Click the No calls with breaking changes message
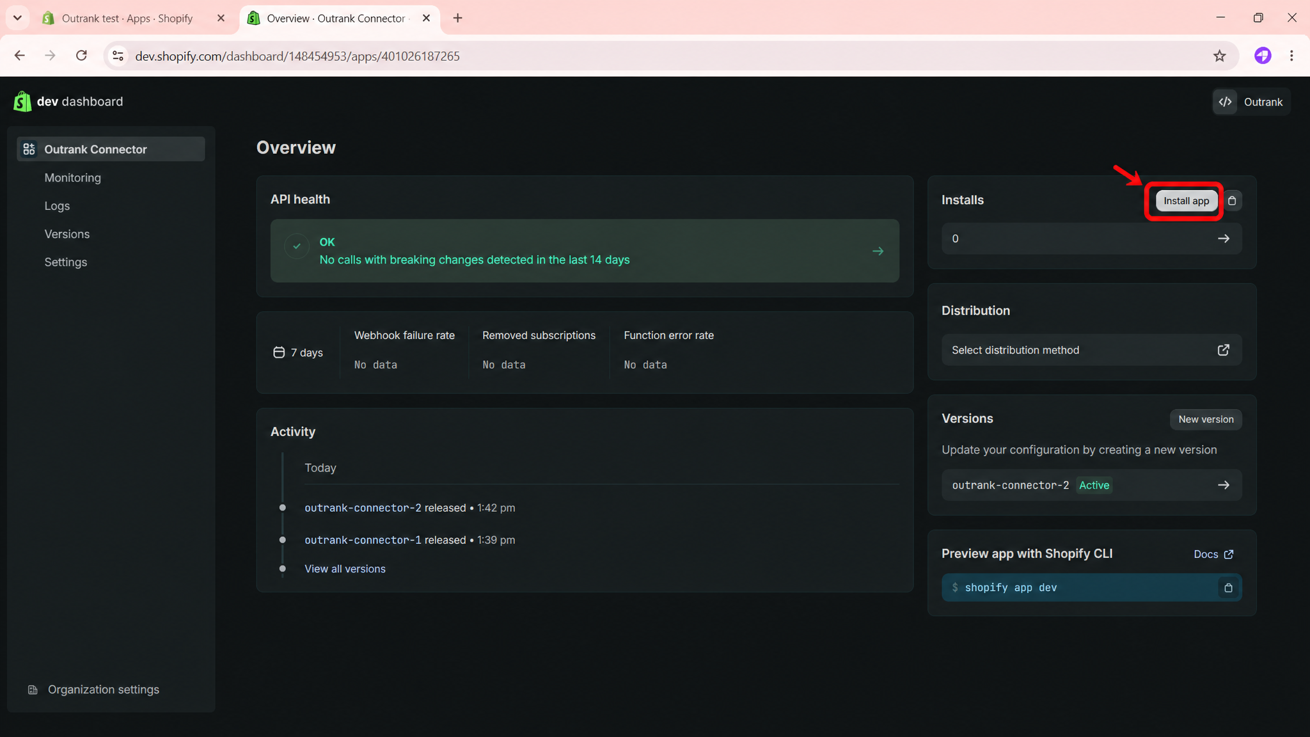 (x=475, y=260)
